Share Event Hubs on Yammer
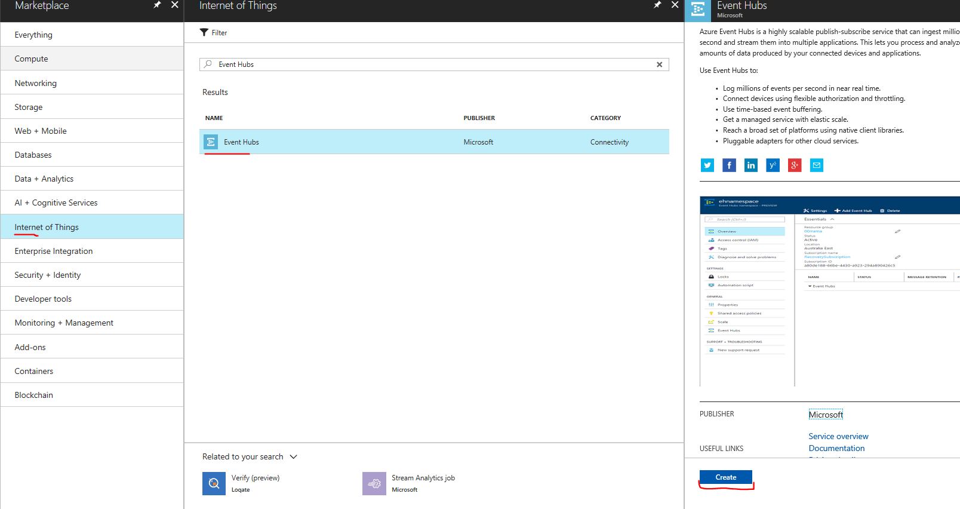 [773, 165]
